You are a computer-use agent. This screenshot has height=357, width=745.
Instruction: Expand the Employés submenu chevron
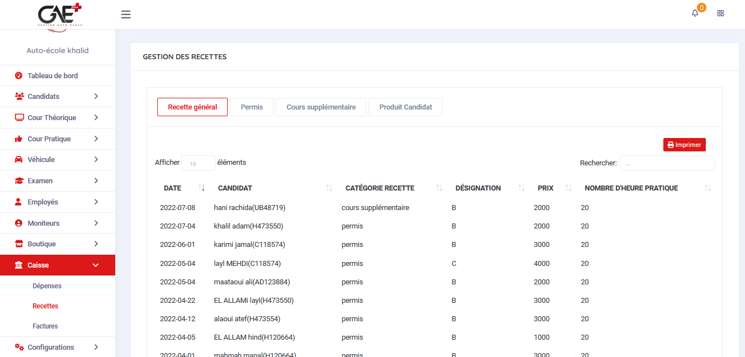[96, 202]
